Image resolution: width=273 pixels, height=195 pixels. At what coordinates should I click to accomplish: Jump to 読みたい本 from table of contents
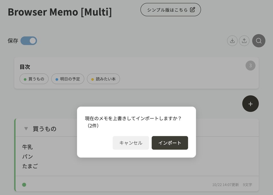pyautogui.click(x=104, y=79)
